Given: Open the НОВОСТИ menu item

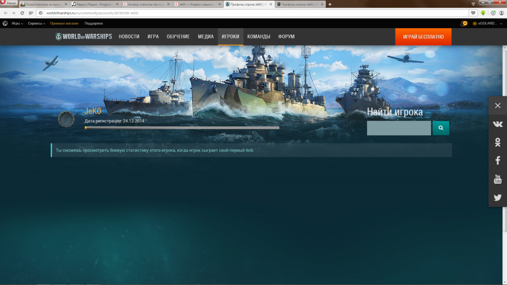Looking at the screenshot, I should [129, 37].
